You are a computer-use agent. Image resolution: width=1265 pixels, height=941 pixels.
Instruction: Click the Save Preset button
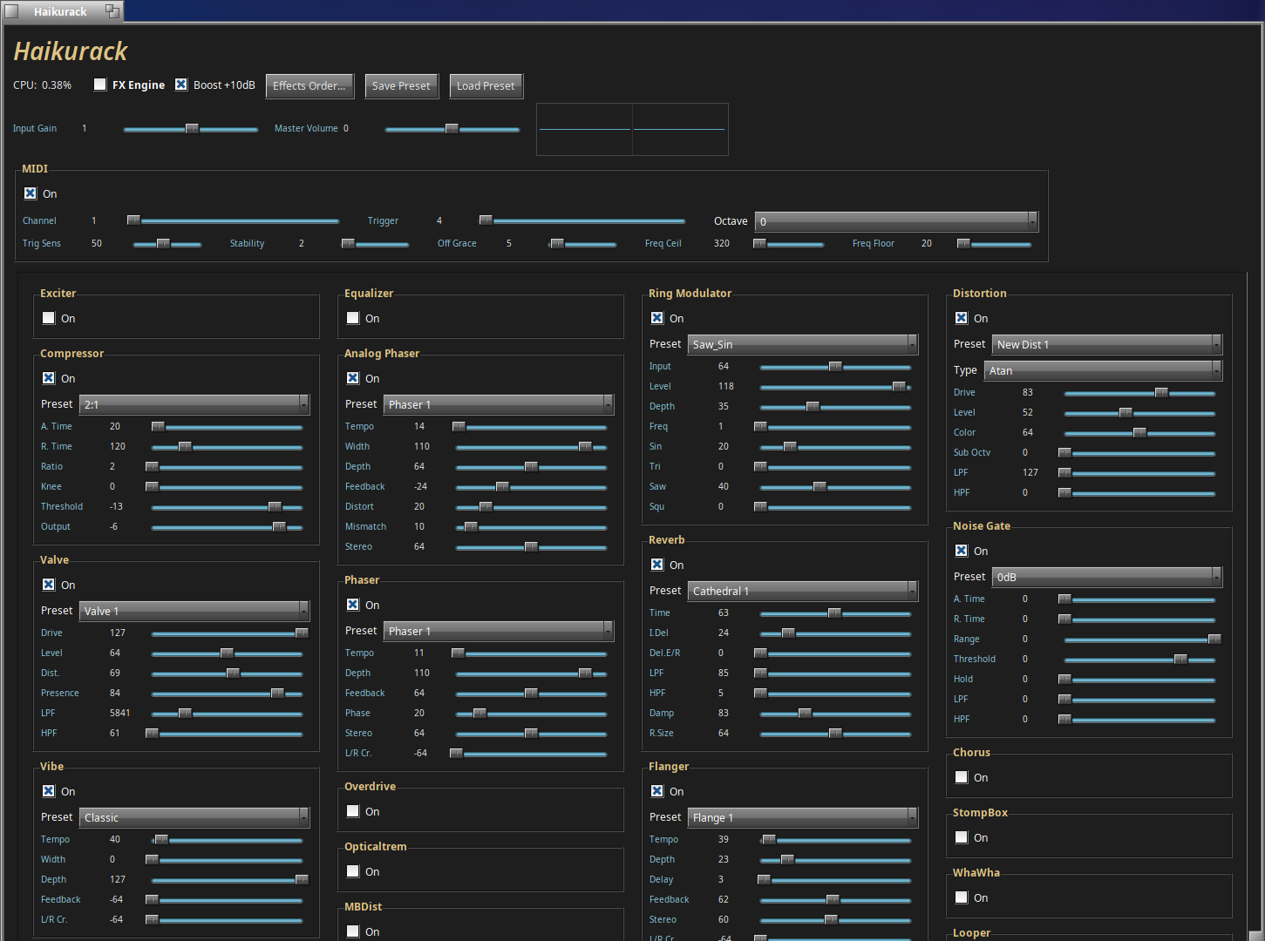(401, 85)
